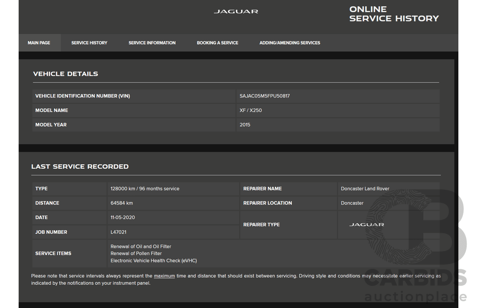This screenshot has width=477, height=308.
Task: Click the distance value 64584 km
Action: (x=122, y=203)
